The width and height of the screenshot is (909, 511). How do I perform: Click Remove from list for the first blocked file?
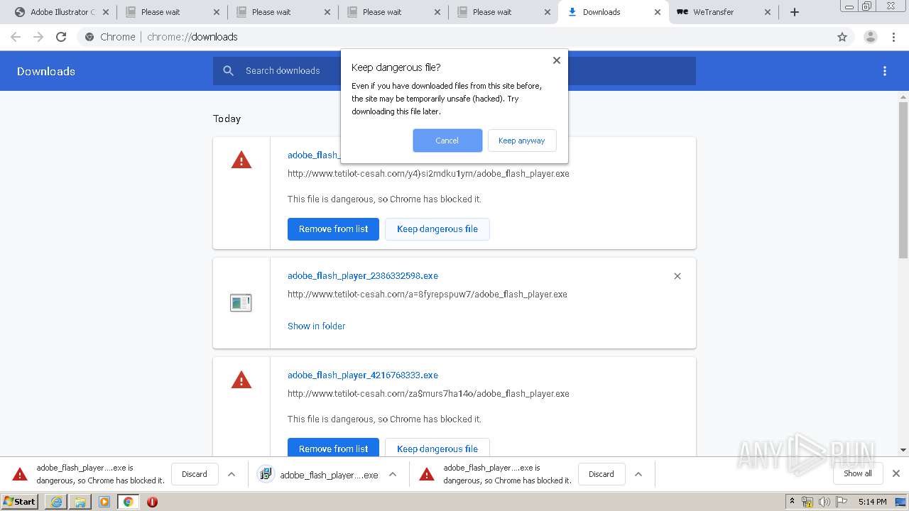point(333,229)
